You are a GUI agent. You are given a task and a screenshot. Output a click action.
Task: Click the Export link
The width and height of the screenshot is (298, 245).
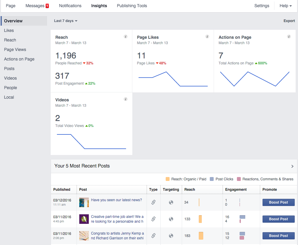point(289,21)
